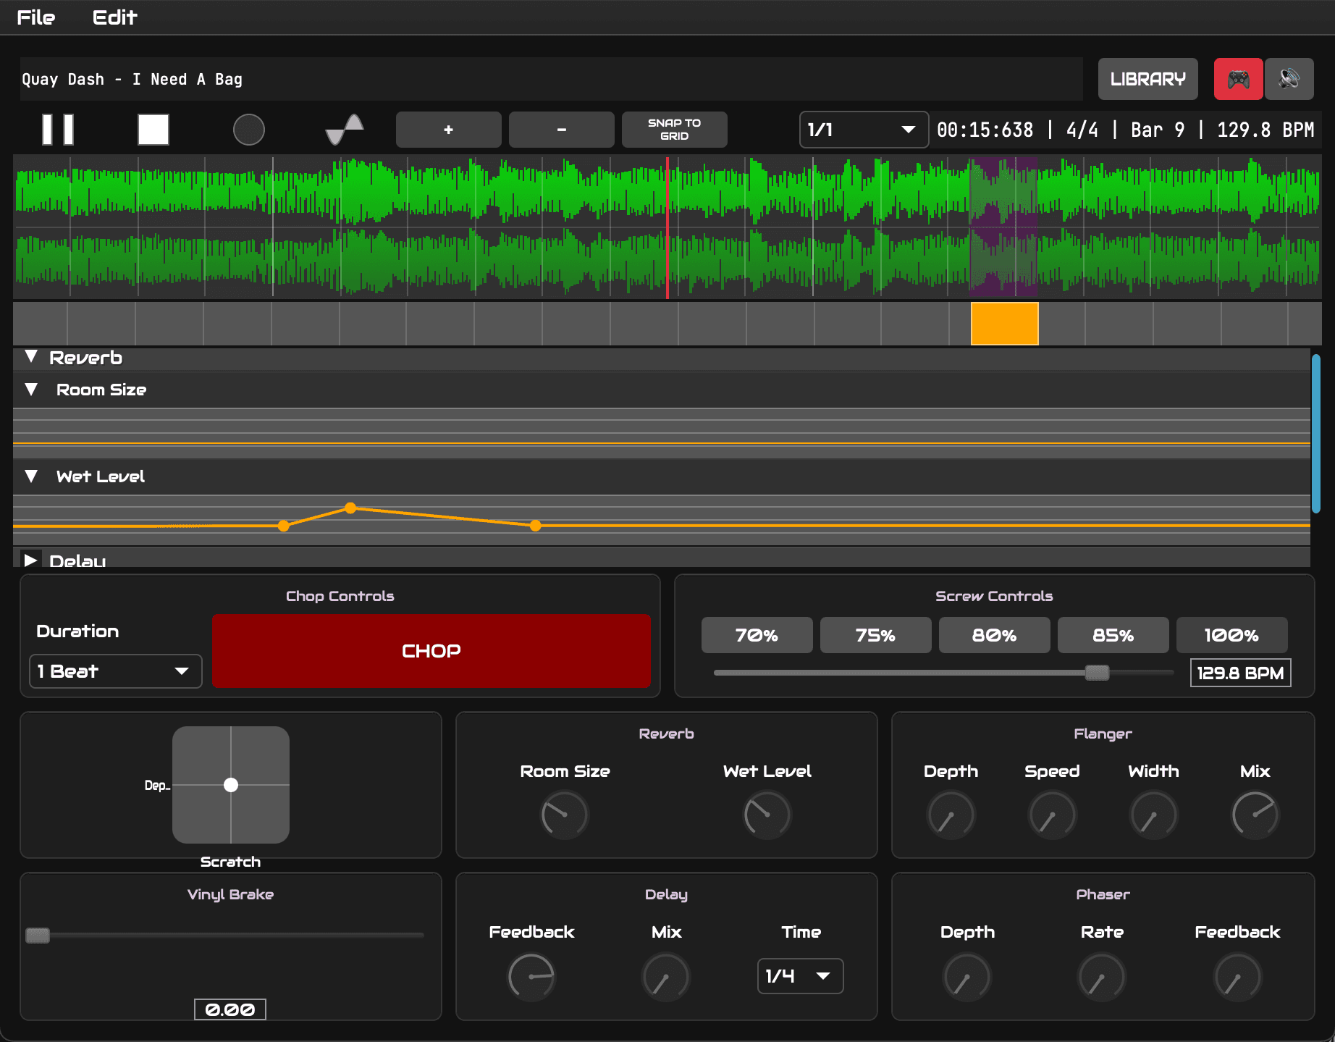The image size is (1335, 1042).
Task: Click the Scratch XY pad center dot
Action: tap(231, 785)
